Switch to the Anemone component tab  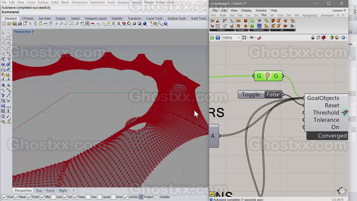tap(327, 15)
